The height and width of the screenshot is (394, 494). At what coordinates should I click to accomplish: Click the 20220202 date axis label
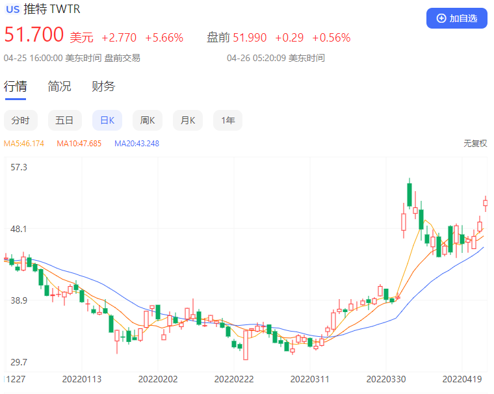tap(158, 379)
